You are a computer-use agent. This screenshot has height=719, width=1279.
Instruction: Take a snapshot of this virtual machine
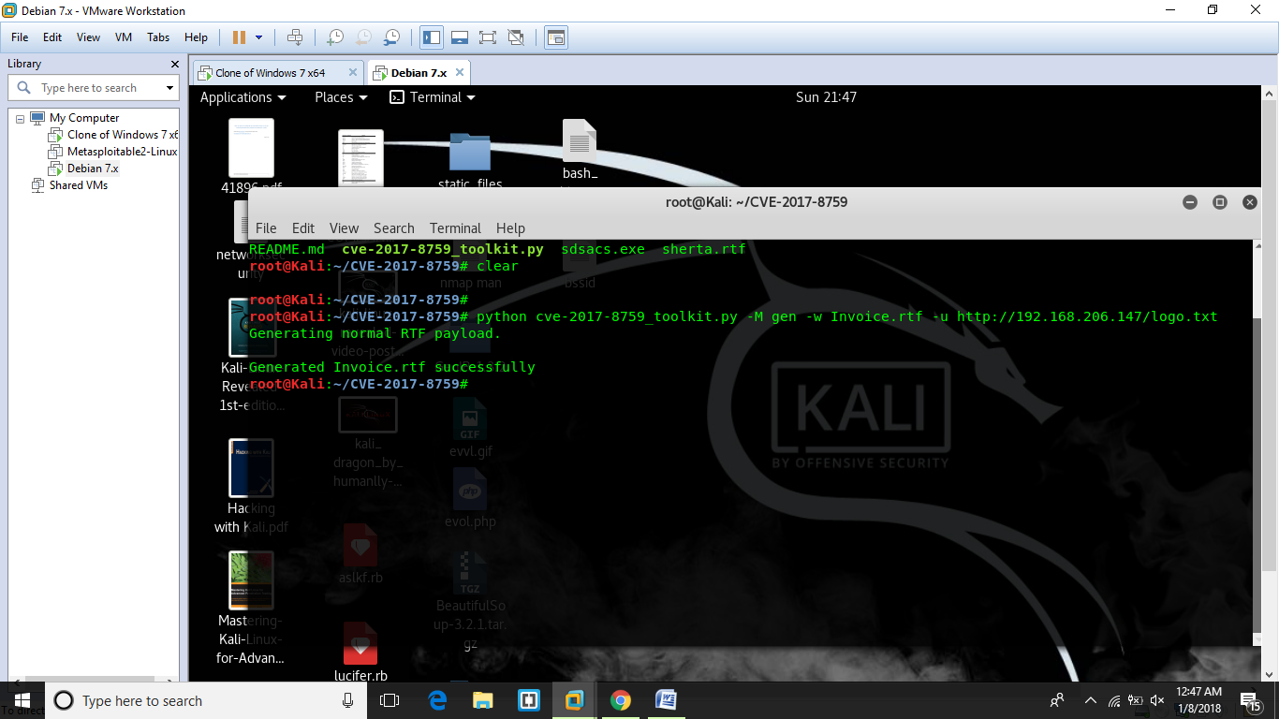[334, 37]
